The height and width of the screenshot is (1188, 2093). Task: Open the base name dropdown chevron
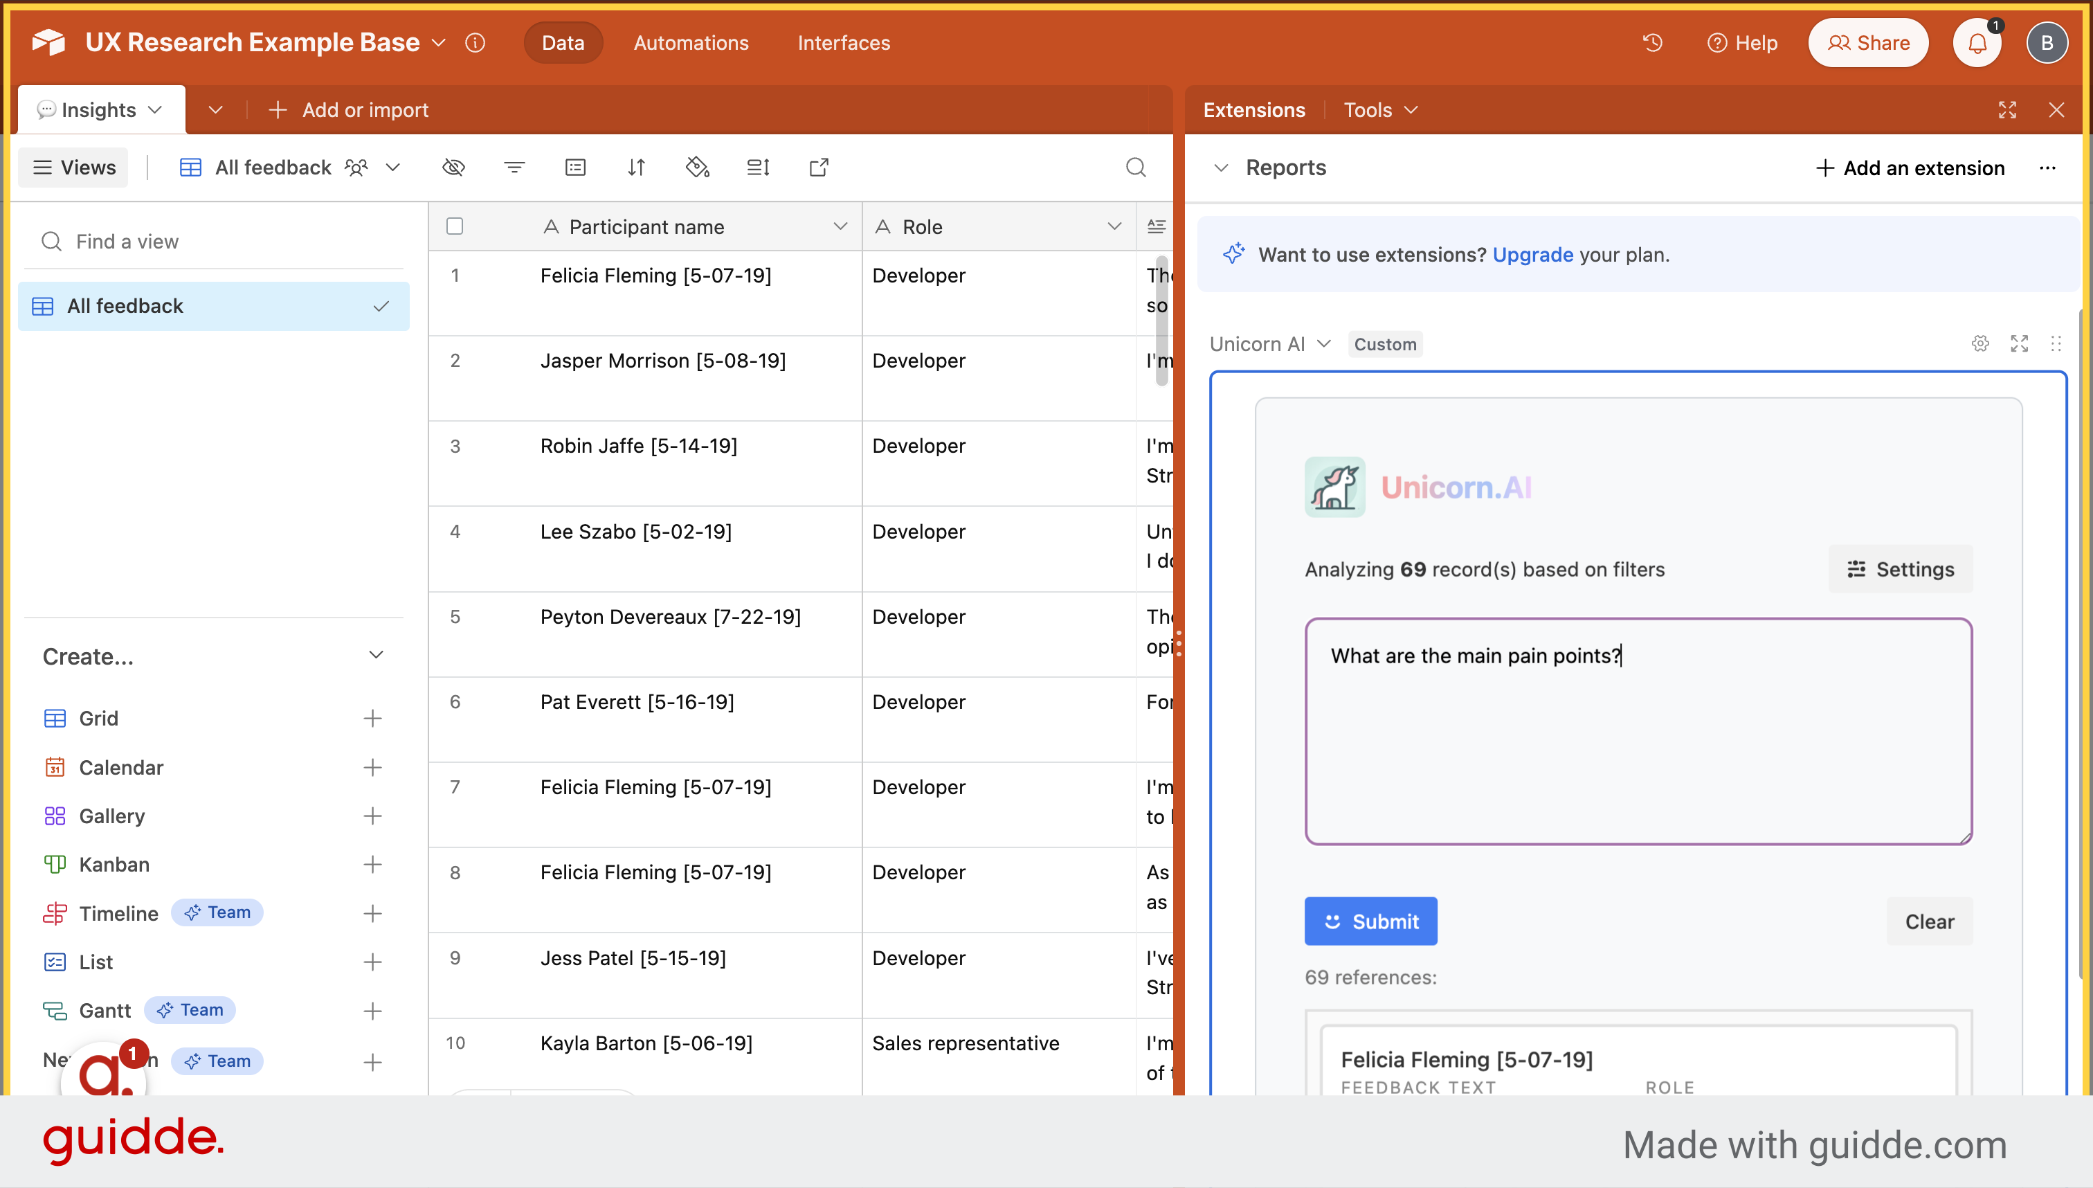coord(439,42)
